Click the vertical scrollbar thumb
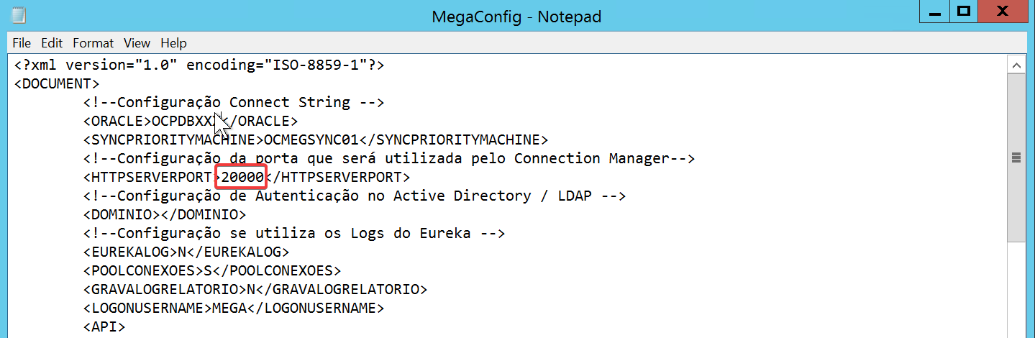This screenshot has width=1035, height=338. (1016, 158)
